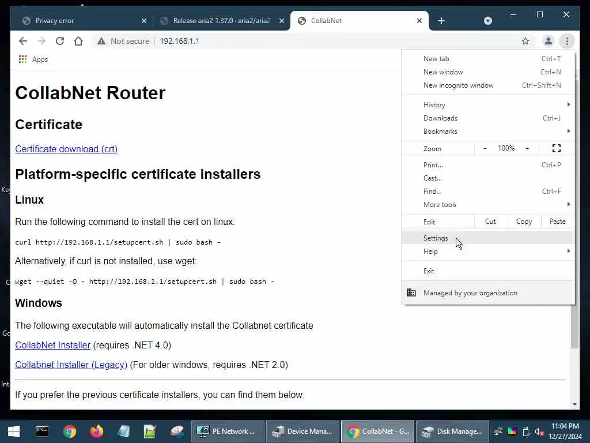590x443 pixels.
Task: Launch Chrome from the pinned taskbar icon
Action: [x=69, y=431]
